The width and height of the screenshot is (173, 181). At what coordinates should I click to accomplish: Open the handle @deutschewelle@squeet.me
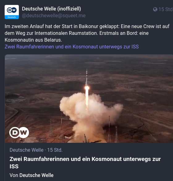(54, 16)
